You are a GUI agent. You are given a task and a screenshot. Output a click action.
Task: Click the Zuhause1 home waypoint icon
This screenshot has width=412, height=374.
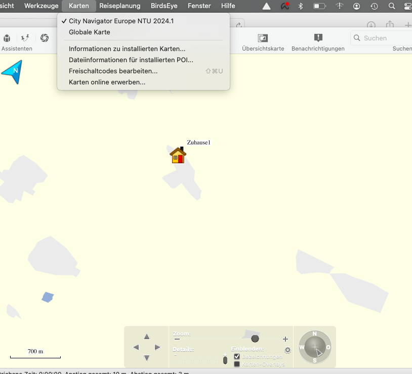coord(178,155)
